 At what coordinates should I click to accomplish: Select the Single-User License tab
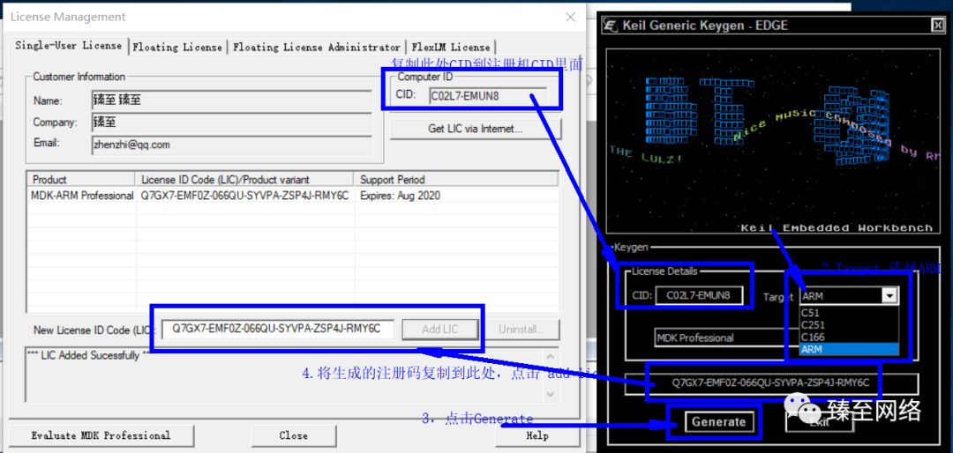pyautogui.click(x=69, y=46)
